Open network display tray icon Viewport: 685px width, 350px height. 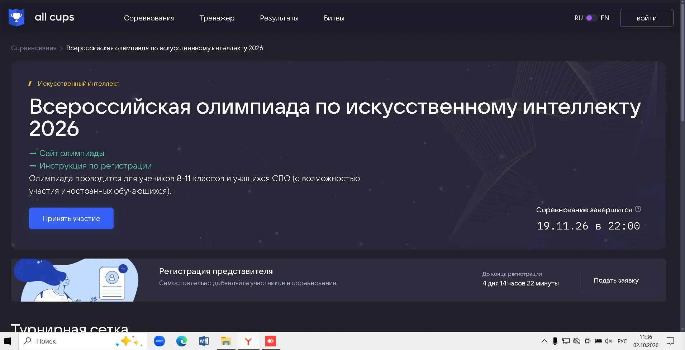[x=566, y=341]
